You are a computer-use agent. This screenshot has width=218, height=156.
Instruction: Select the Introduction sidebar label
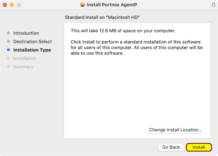point(26,33)
